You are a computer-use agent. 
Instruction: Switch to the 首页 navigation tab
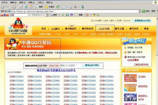(44, 29)
